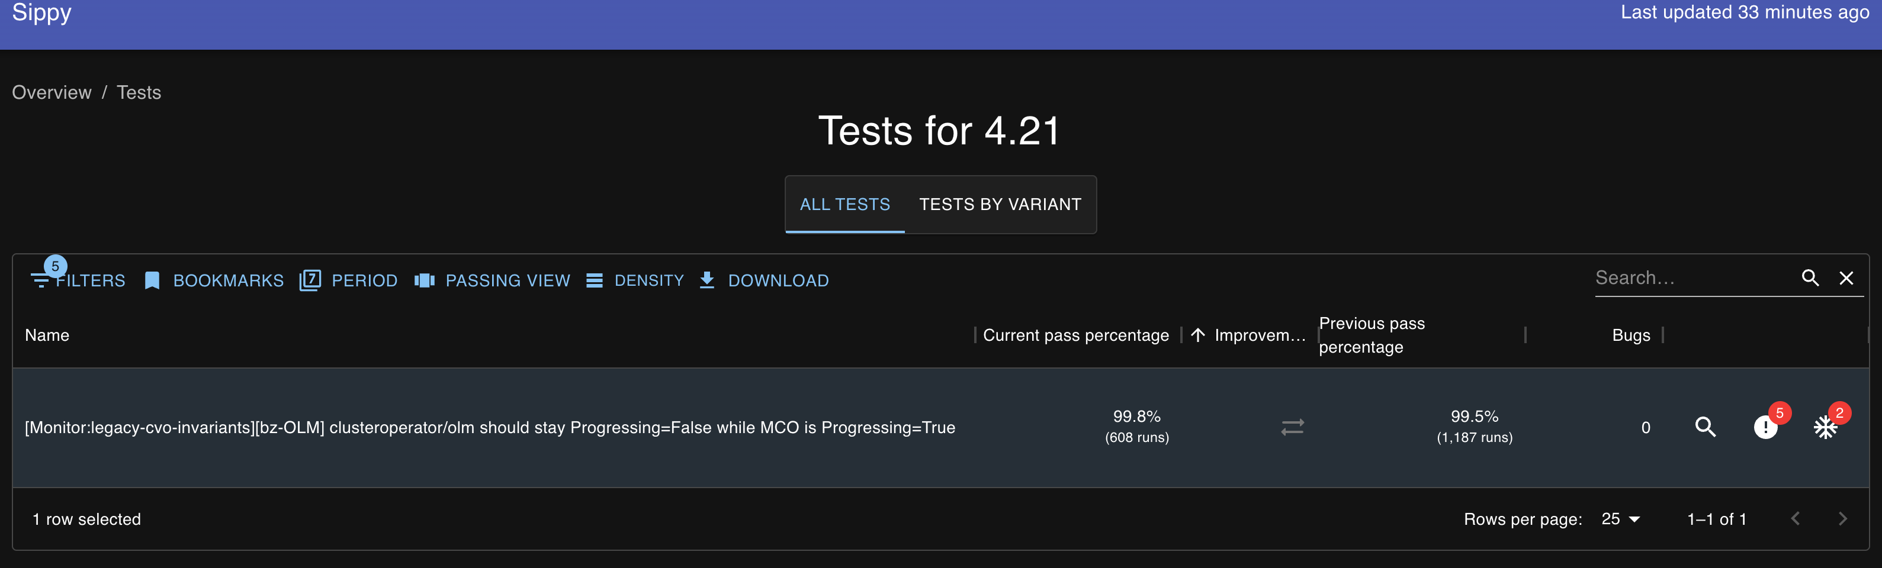This screenshot has height=568, width=1882.
Task: Sort by the Improvement column header
Action: 1258,335
